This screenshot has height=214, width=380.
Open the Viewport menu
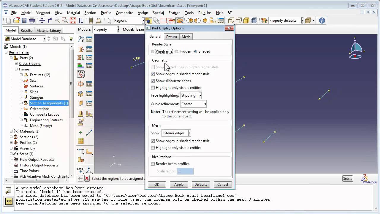[43, 13]
